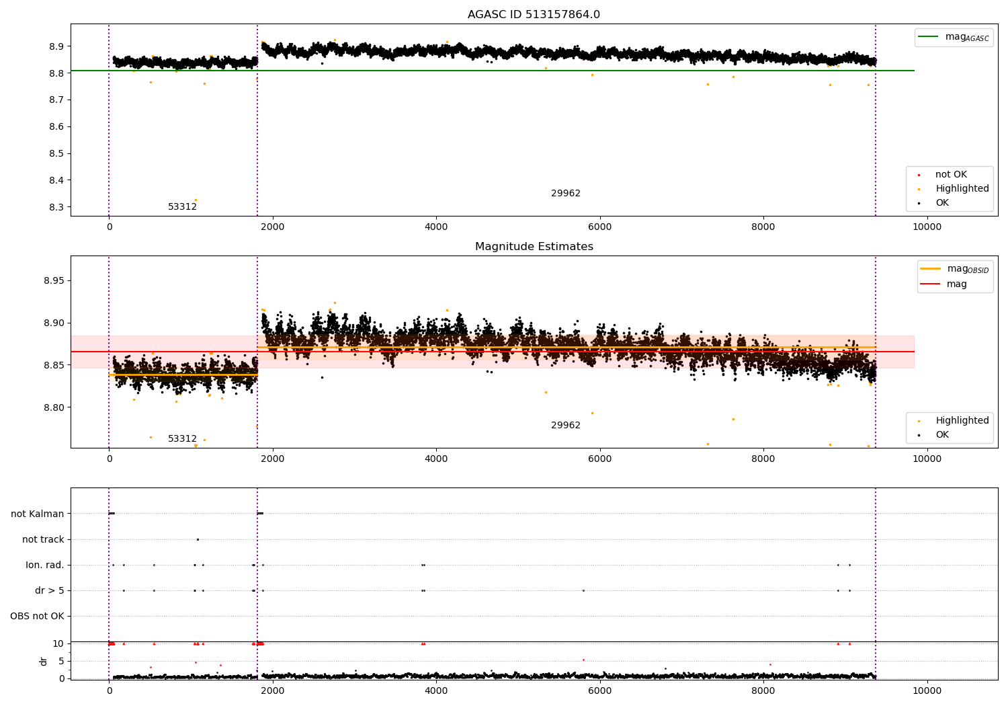
Task: Click the "not Kalman" row label
Action: click(x=38, y=514)
